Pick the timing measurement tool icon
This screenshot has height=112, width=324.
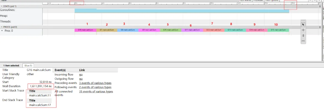click(x=303, y=41)
